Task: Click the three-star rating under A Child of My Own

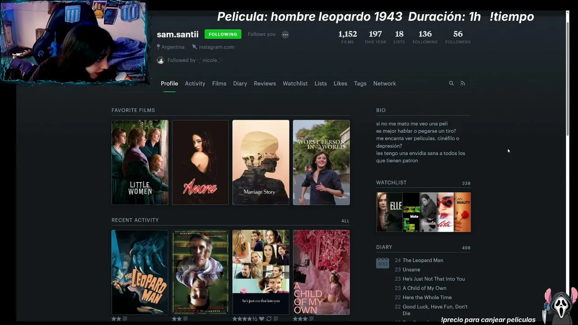Action: coord(300,319)
